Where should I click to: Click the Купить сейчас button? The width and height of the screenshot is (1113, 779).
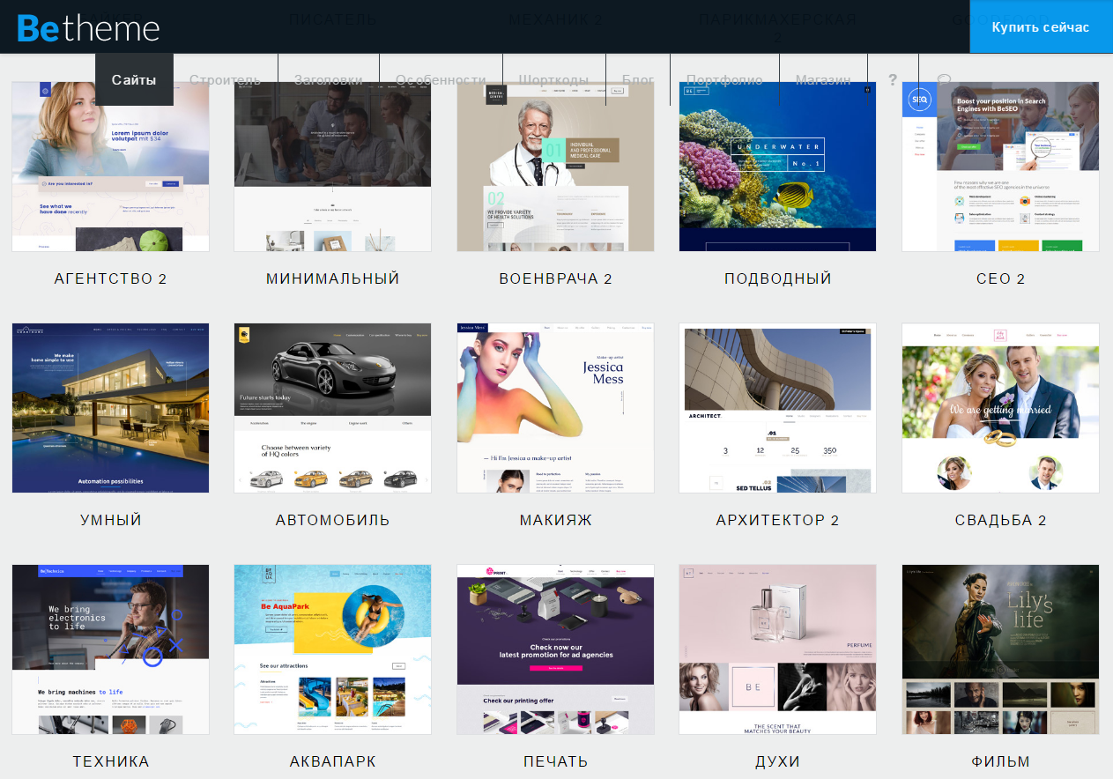click(x=1041, y=26)
